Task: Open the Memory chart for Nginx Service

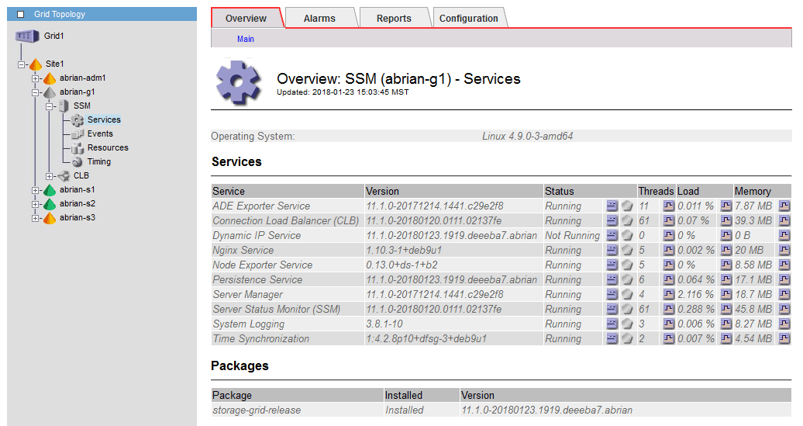Action: click(784, 251)
